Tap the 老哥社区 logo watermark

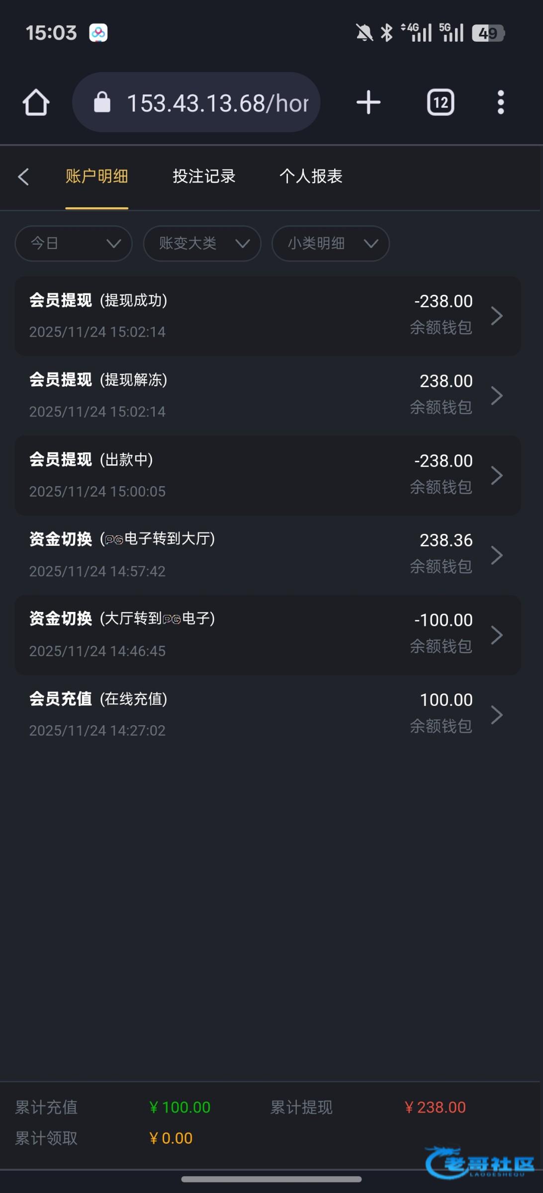[479, 1162]
